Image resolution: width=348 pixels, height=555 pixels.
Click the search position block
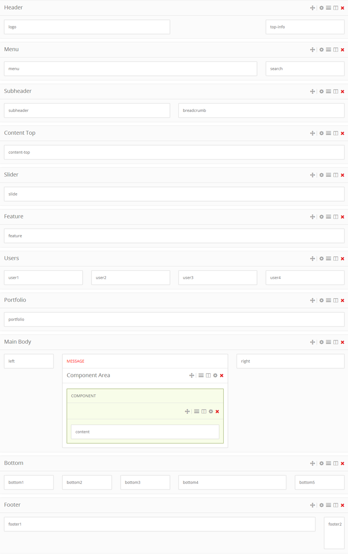click(305, 69)
